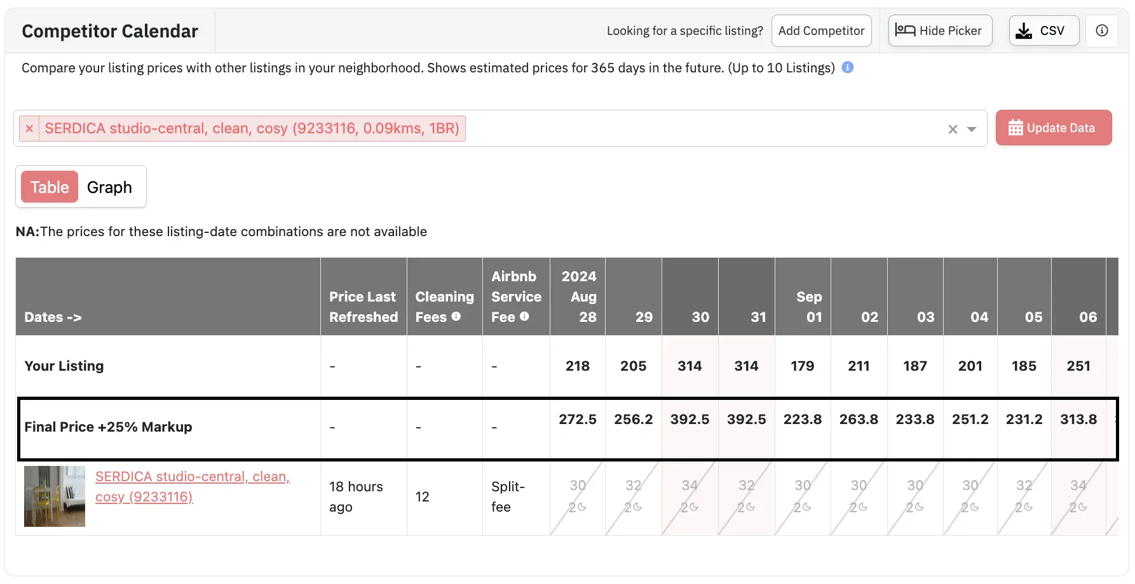Clear all selected listings in picker
The width and height of the screenshot is (1135, 584).
tap(952, 129)
